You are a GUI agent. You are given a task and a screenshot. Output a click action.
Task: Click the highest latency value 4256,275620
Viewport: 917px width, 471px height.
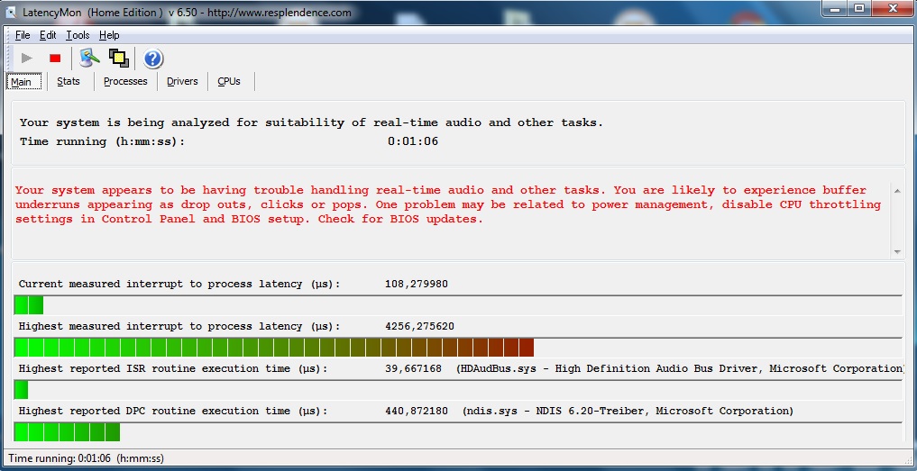[x=419, y=326]
